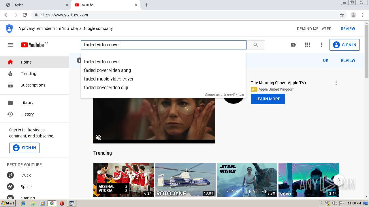Screen dimensions: 369x207
Task: Click inside the YouTube search field
Action: point(163,45)
